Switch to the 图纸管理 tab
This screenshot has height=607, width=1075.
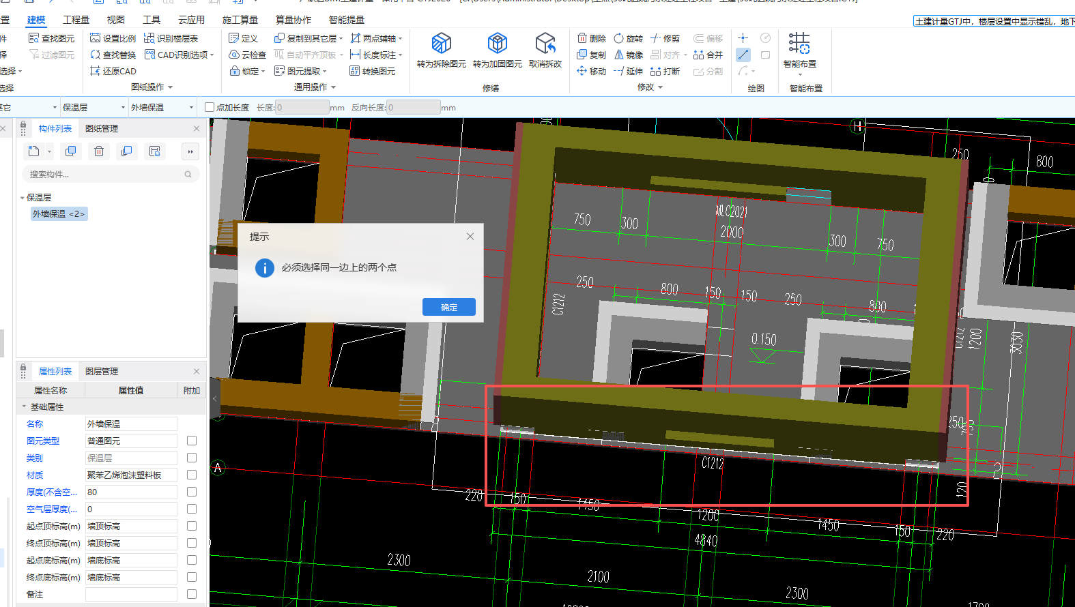click(x=102, y=128)
